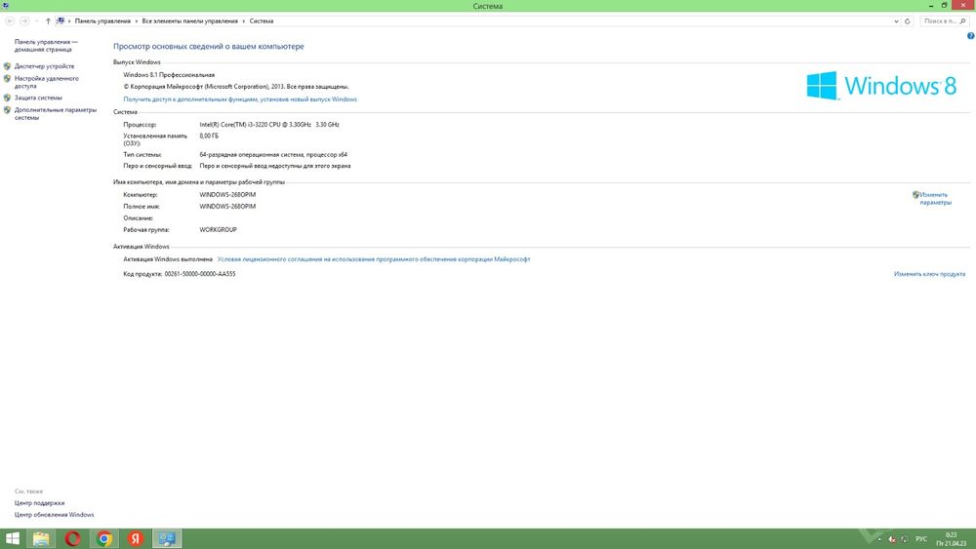The height and width of the screenshot is (549, 976).
Task: Go up one level with the up arrow
Action: (48, 21)
